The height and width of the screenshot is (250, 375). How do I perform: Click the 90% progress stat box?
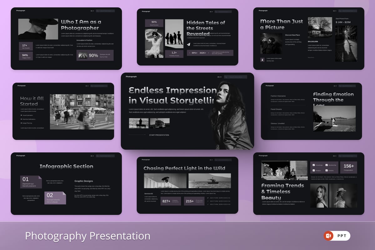coord(95,55)
